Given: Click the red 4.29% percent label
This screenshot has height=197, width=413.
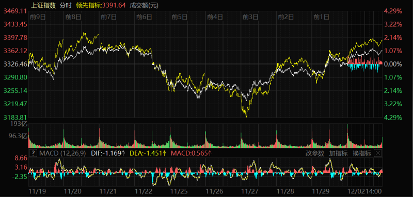Looking at the screenshot, I should [393, 11].
